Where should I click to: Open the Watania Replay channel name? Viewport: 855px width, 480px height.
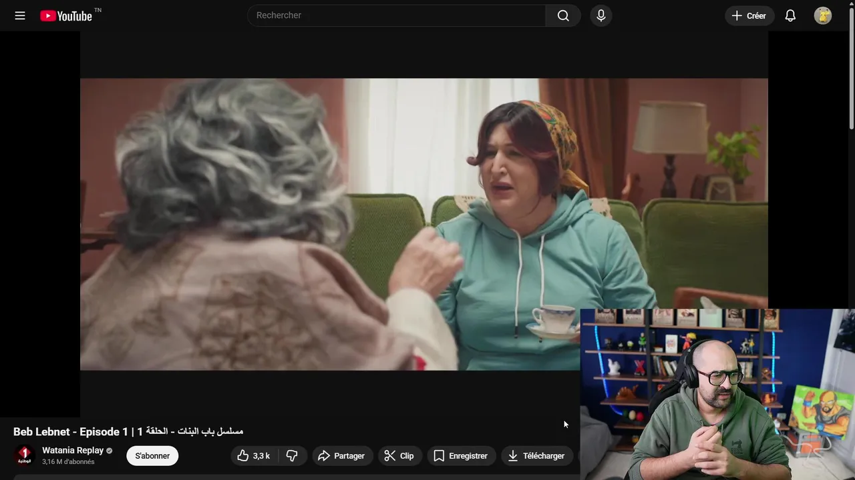coord(73,450)
